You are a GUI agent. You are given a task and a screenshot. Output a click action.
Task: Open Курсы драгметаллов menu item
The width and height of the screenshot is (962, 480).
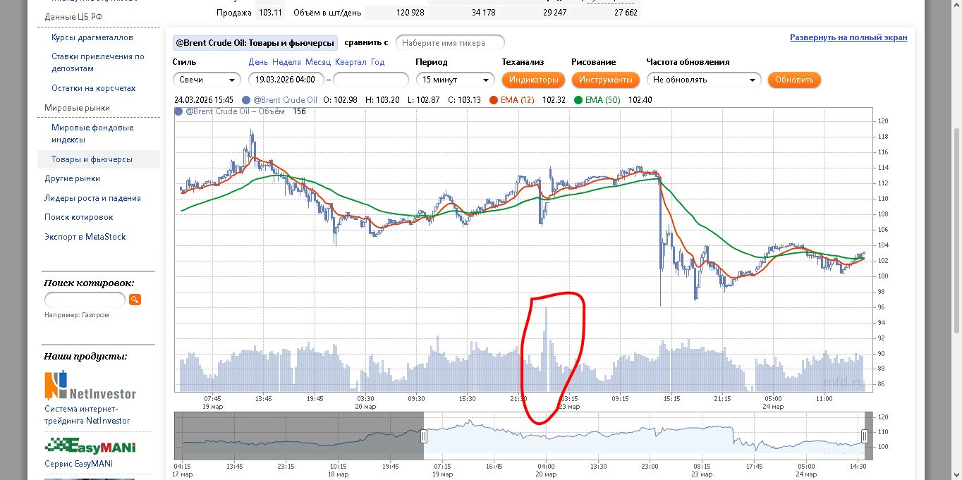click(x=92, y=37)
